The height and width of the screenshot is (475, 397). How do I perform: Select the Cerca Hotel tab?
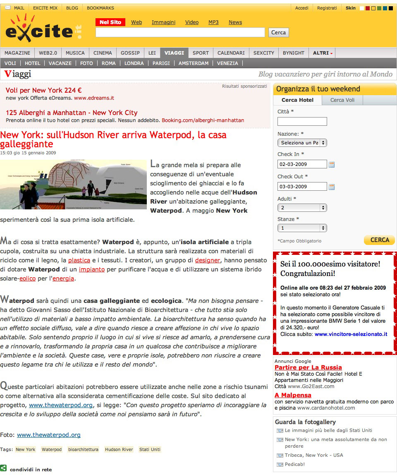click(x=297, y=100)
